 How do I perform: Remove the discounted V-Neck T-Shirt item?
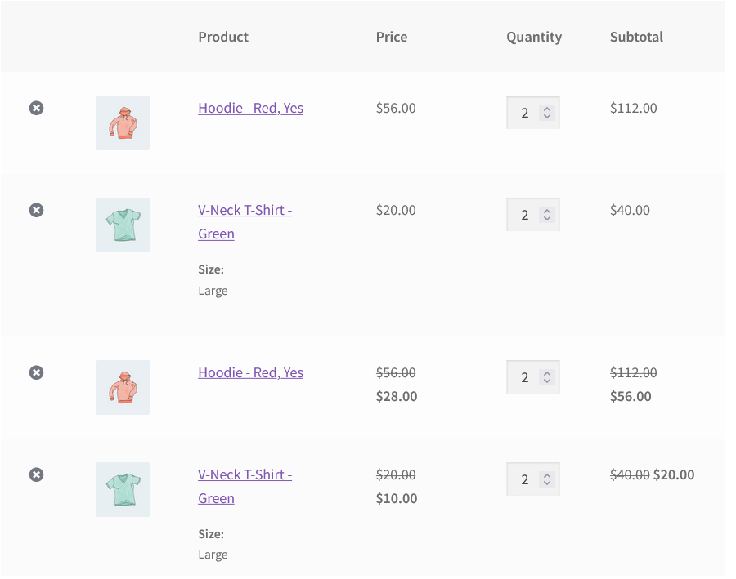coord(37,475)
